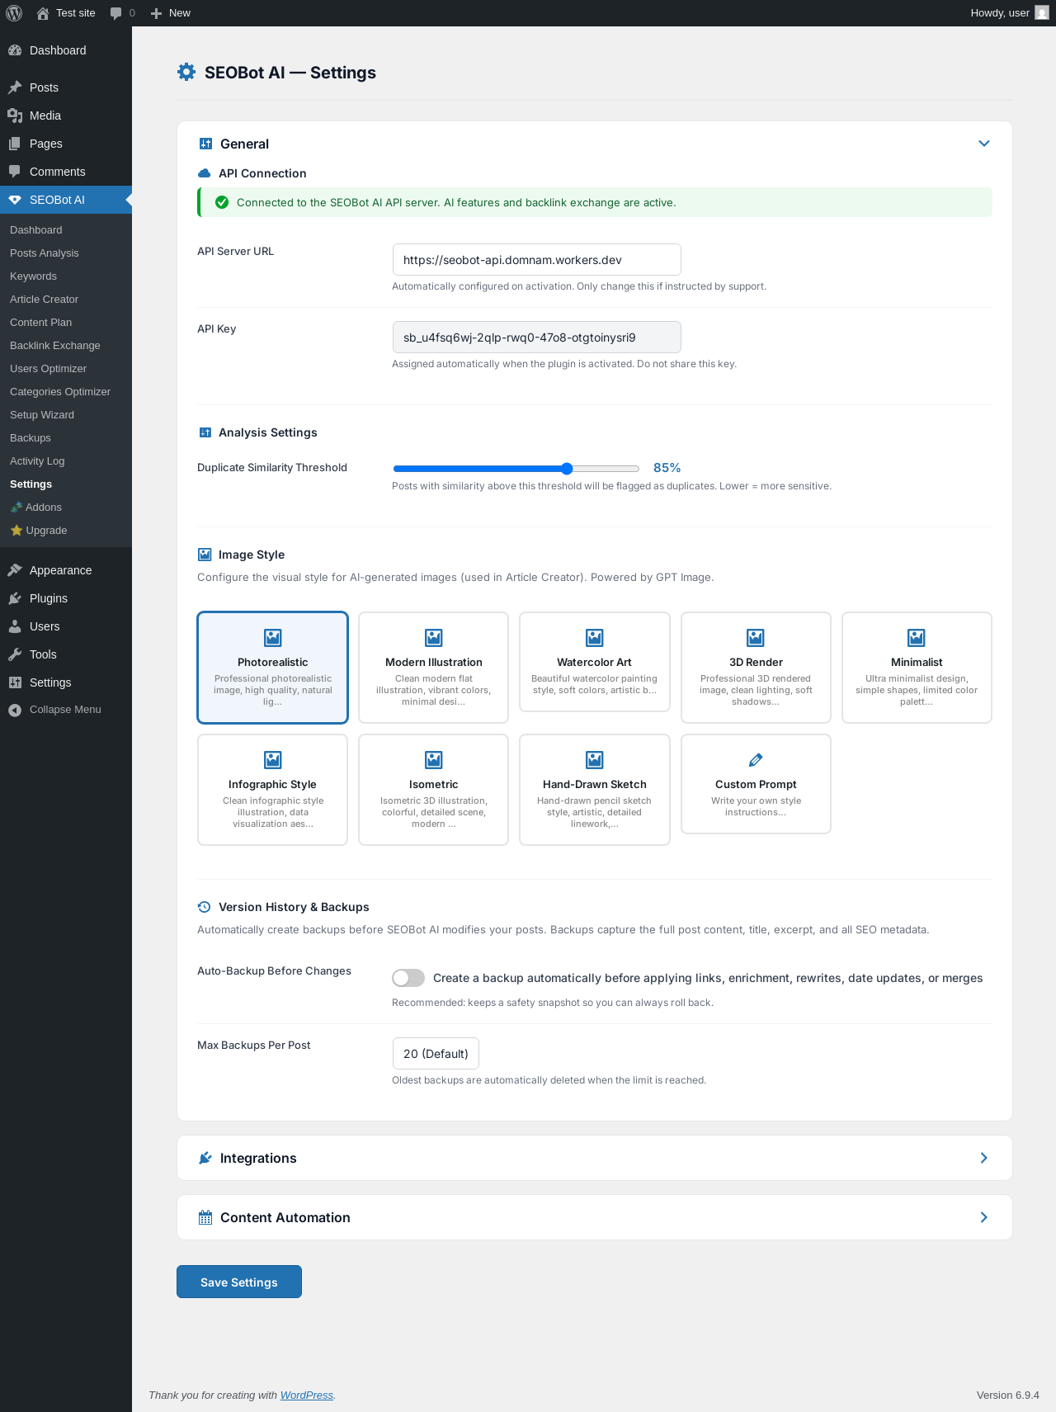Go to Article Creator in sidebar

(x=45, y=300)
